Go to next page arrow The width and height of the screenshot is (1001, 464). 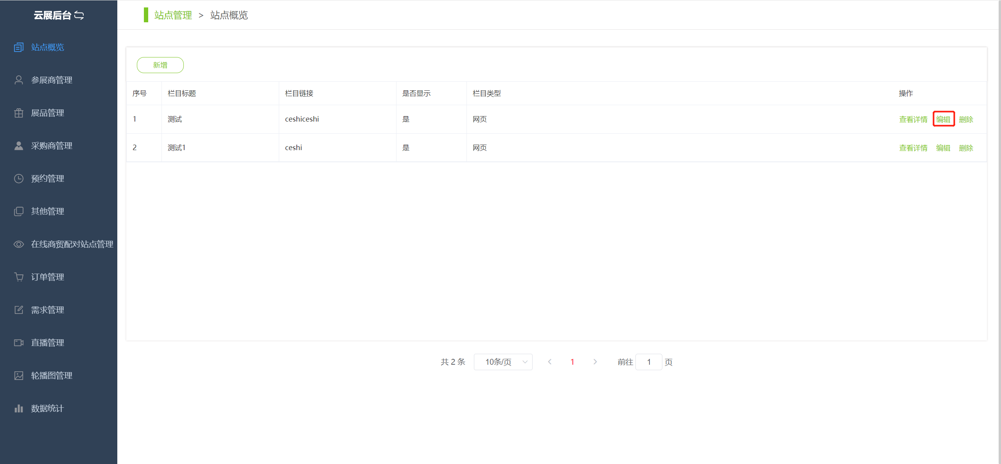click(595, 362)
